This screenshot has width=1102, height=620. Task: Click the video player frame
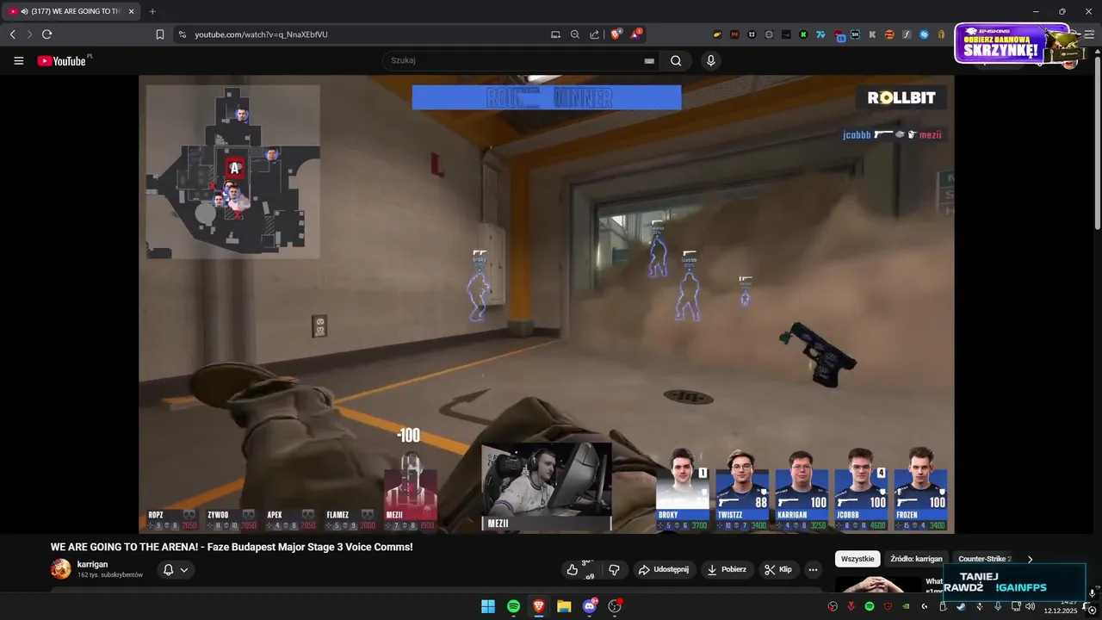tap(547, 304)
